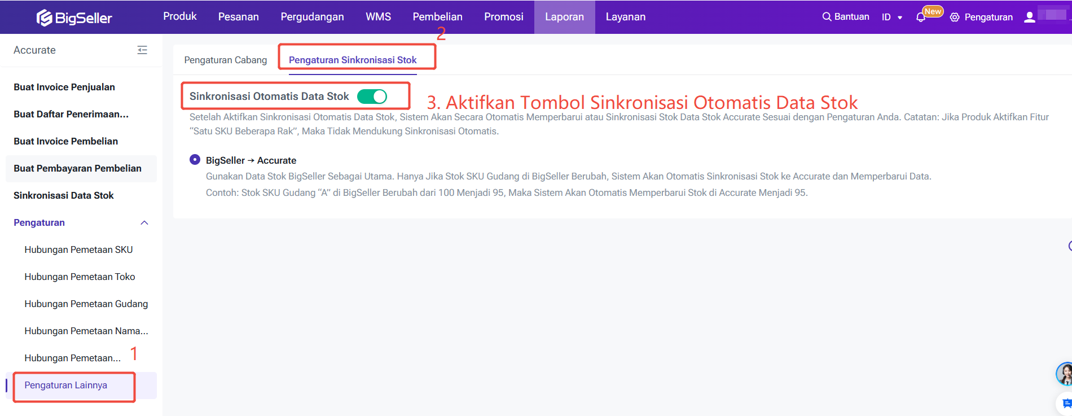Select the BigSeller → Accurate radio option
Image resolution: width=1072 pixels, height=416 pixels.
195,160
